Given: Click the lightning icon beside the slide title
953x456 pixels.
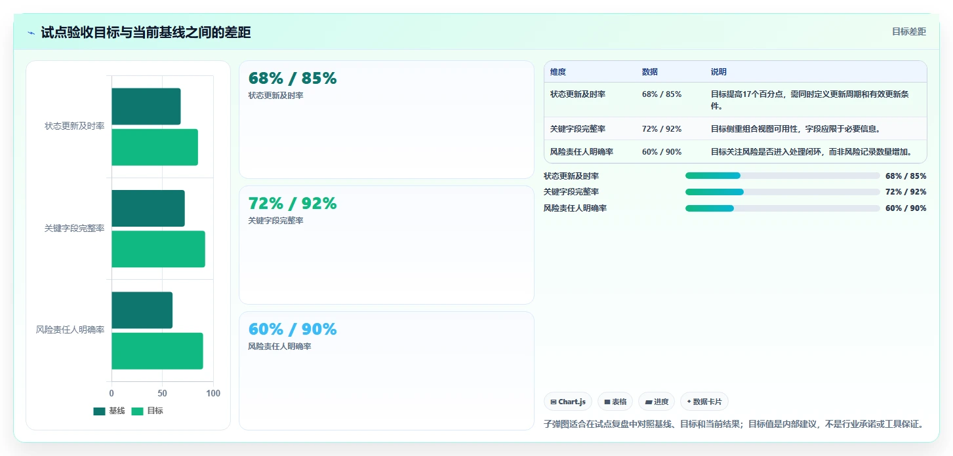Looking at the screenshot, I should point(31,33).
